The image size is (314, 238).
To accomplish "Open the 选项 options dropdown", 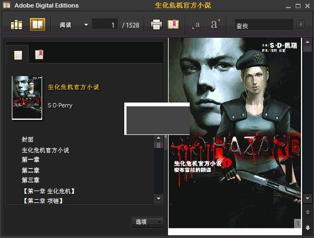I will coord(148,222).
